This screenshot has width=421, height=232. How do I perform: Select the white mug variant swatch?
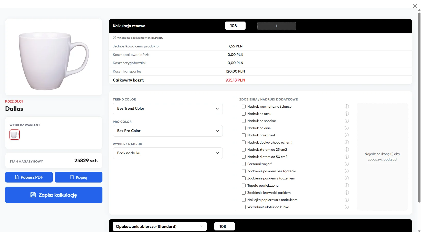point(15,135)
